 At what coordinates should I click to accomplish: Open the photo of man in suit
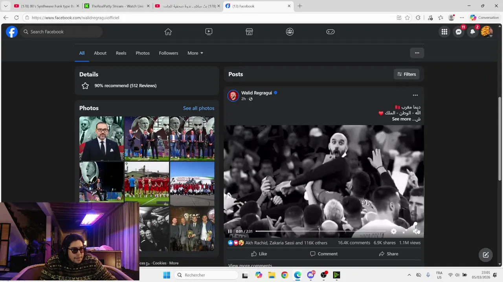[101, 139]
